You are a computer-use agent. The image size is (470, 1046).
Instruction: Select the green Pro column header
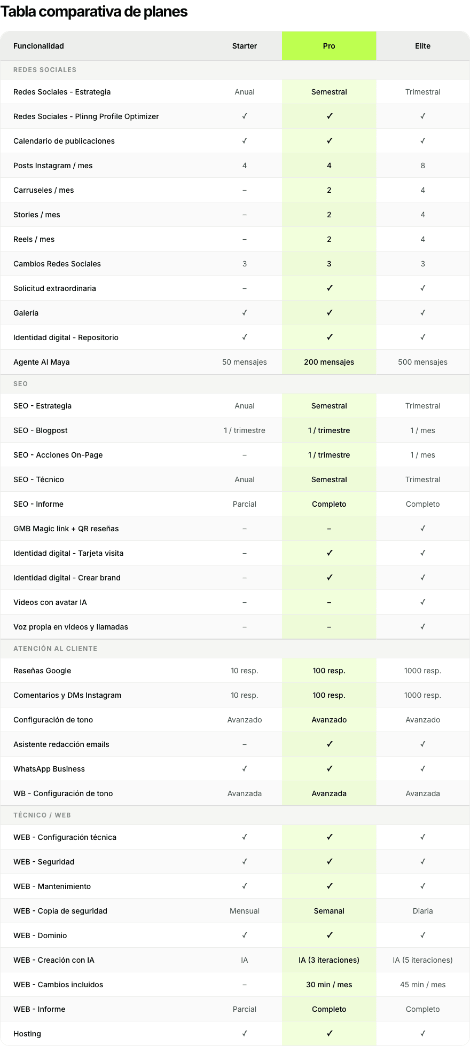pyautogui.click(x=329, y=46)
